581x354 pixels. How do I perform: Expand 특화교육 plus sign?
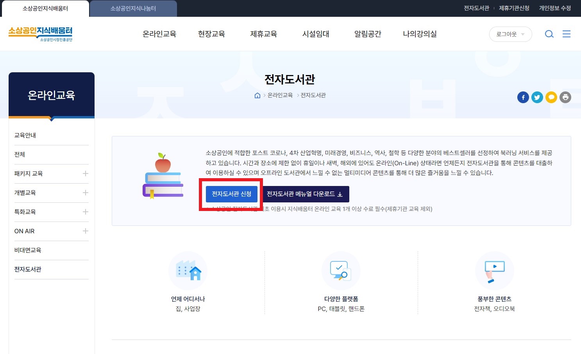click(x=85, y=212)
